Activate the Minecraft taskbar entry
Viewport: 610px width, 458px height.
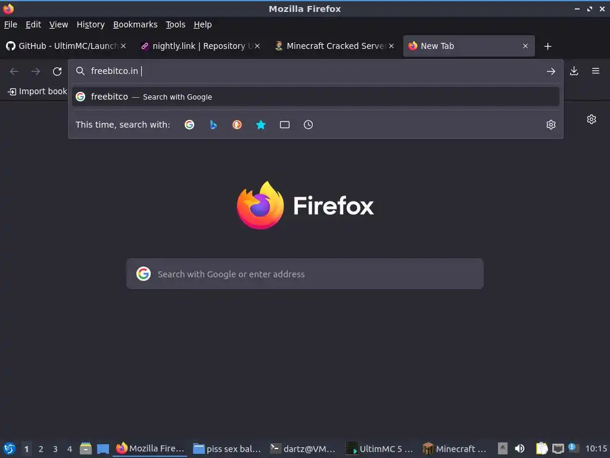point(455,448)
